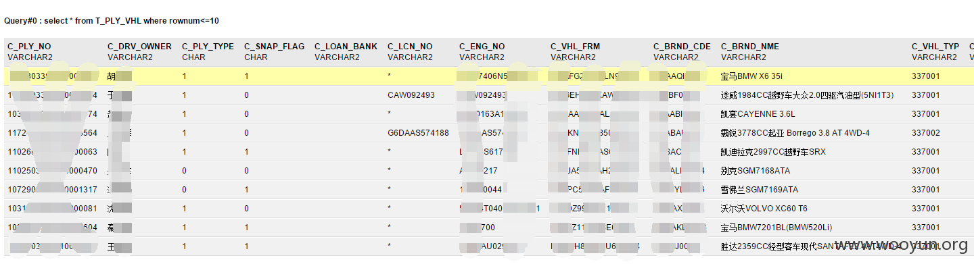
Task: Click 337001 in the 宝马BMW X6 35i row
Action: coord(925,76)
